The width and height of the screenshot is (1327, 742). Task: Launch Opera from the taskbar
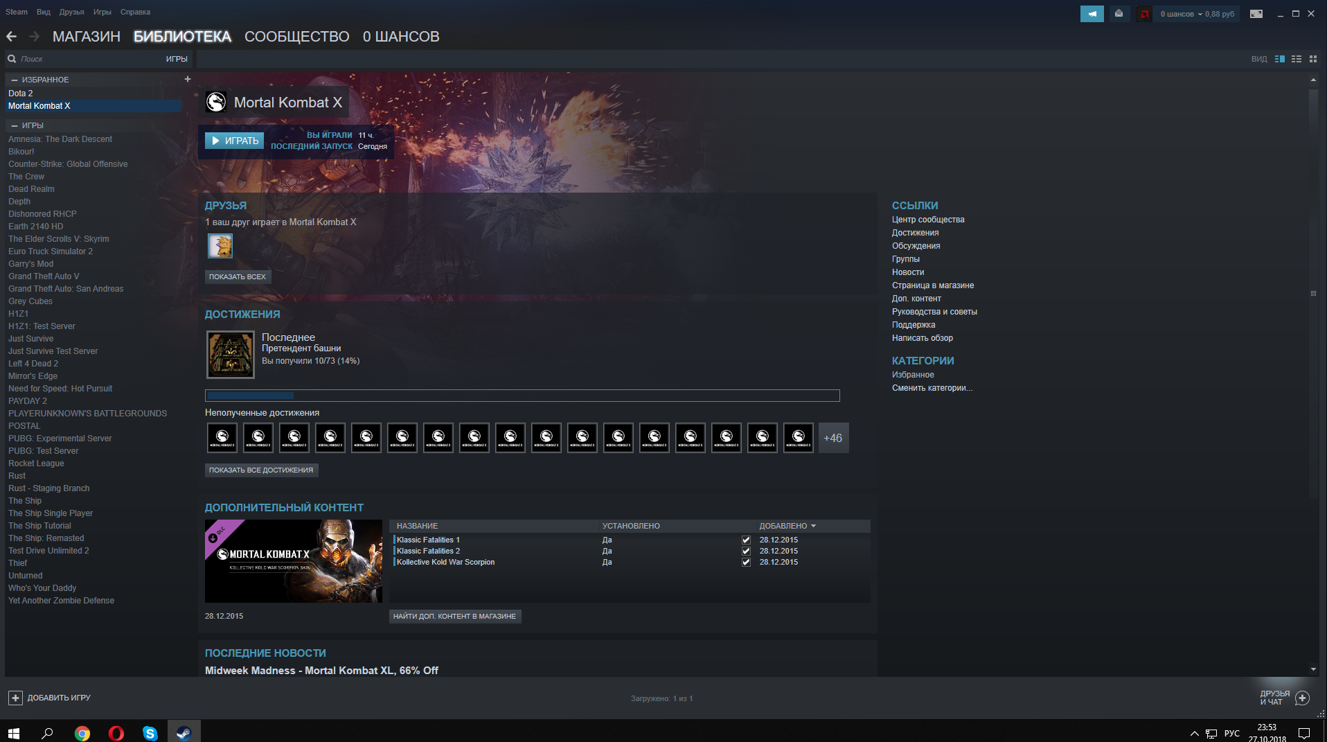click(x=116, y=732)
